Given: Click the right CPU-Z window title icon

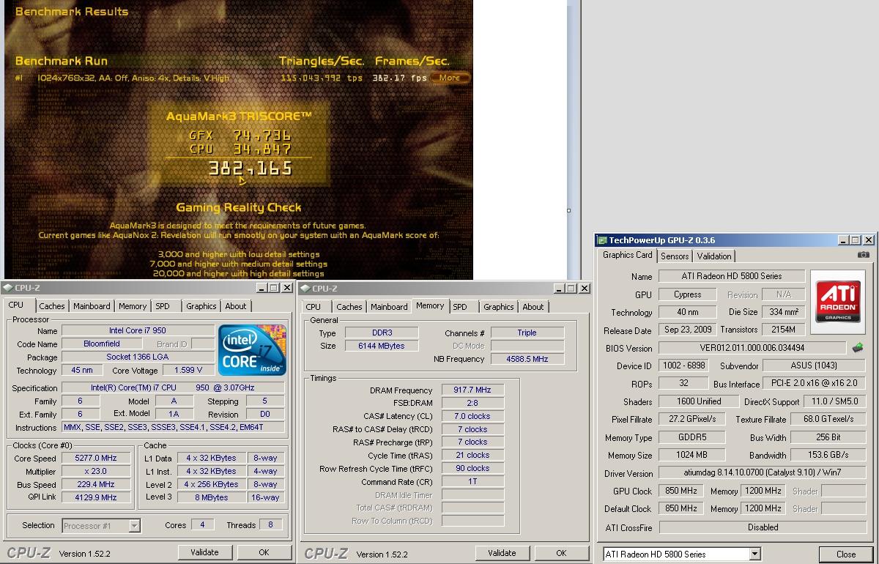Looking at the screenshot, I should [305, 289].
